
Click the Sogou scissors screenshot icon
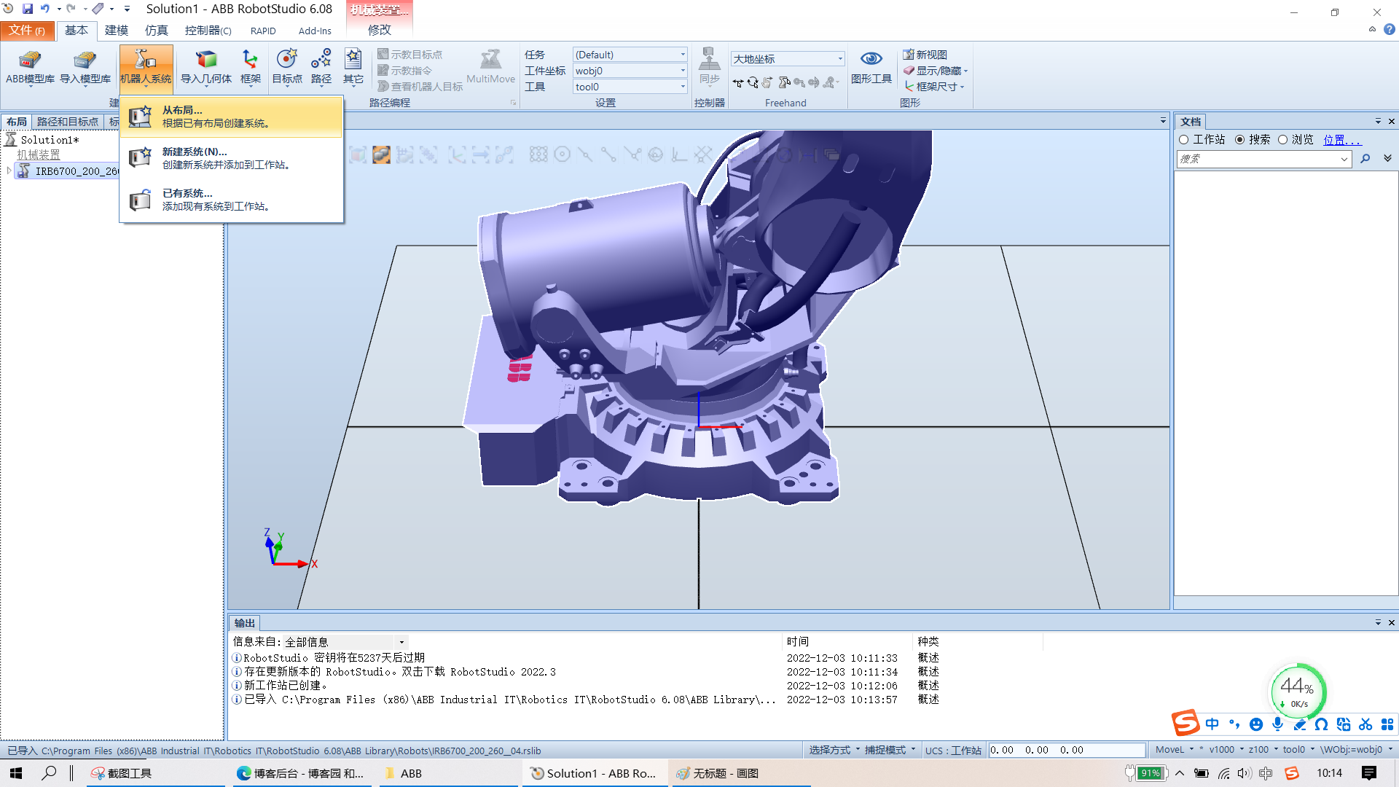(1365, 724)
